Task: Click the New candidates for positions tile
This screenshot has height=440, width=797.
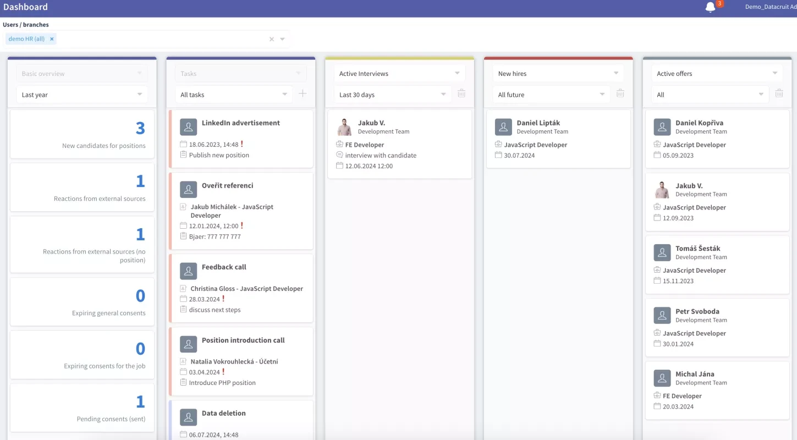Action: (83, 134)
